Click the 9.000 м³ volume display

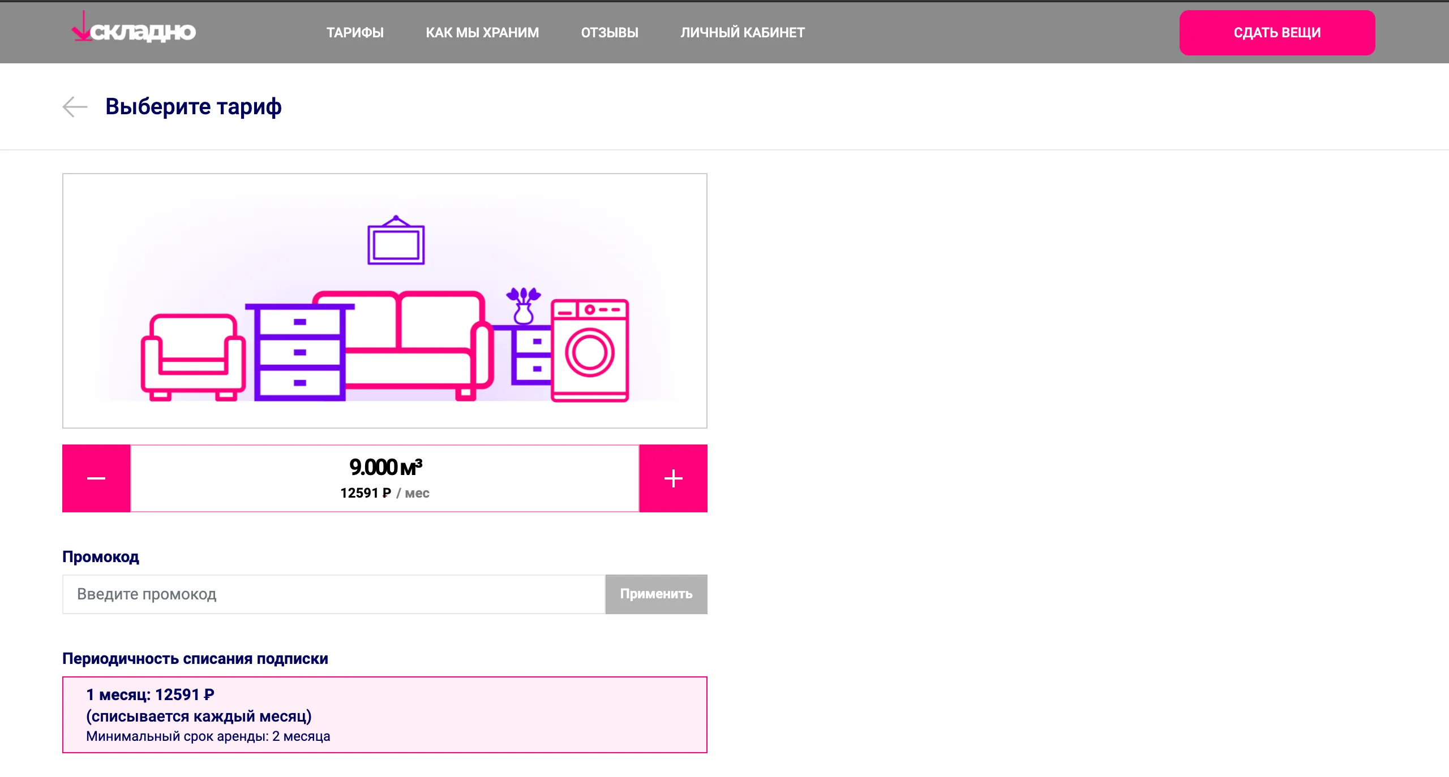(385, 468)
